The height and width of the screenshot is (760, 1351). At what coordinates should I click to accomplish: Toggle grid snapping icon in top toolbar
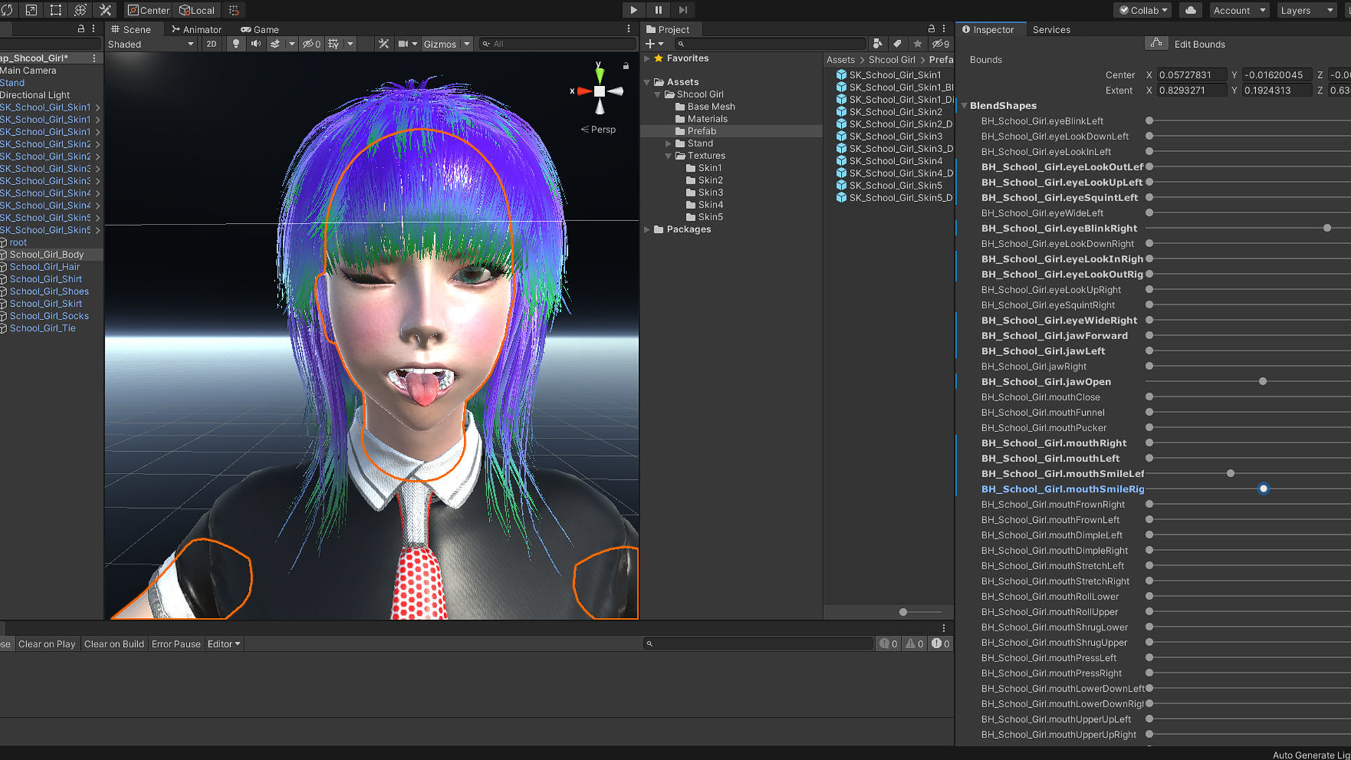(x=234, y=10)
